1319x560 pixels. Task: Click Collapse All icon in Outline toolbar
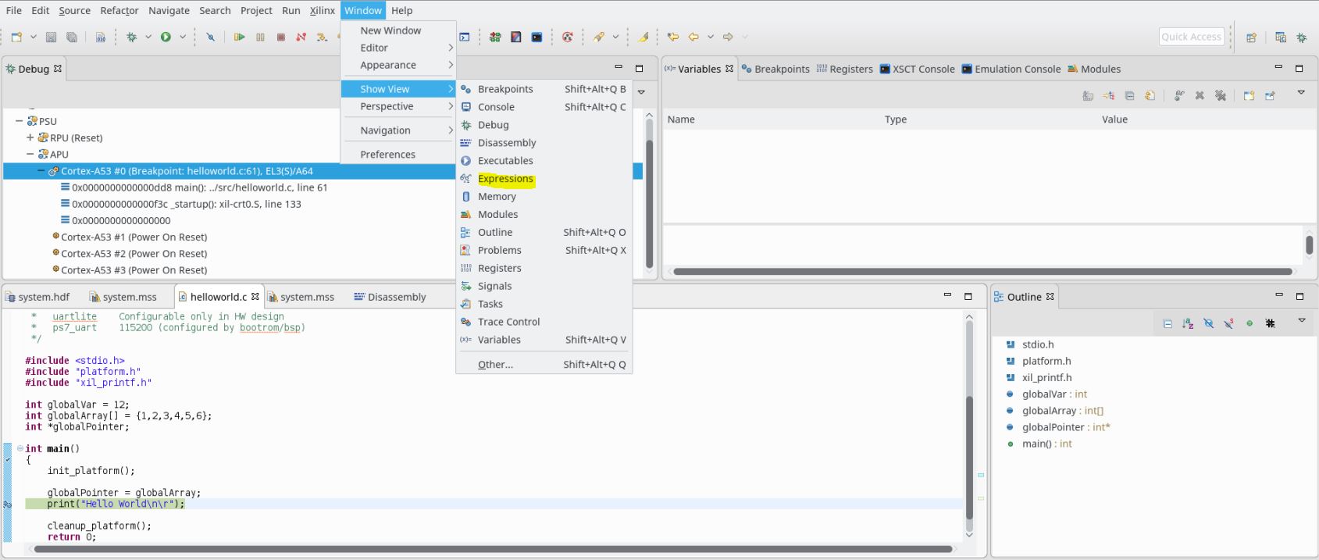[x=1167, y=323]
